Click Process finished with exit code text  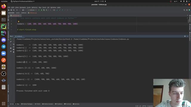click(x=33, y=91)
